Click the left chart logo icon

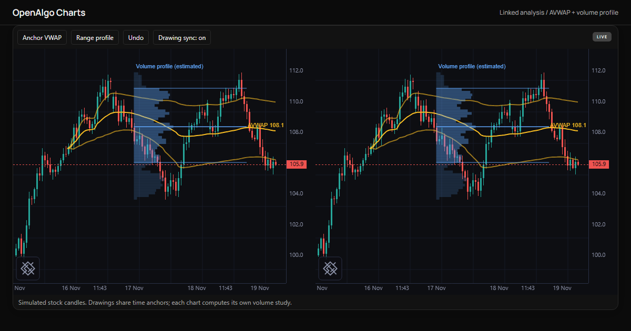[28, 268]
